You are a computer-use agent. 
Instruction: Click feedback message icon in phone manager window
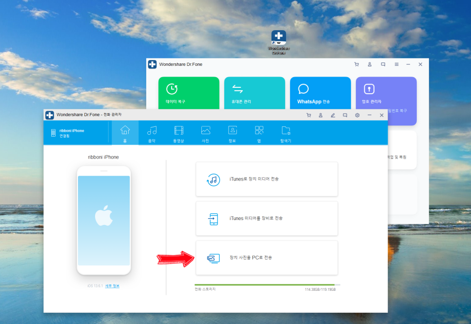pos(345,115)
